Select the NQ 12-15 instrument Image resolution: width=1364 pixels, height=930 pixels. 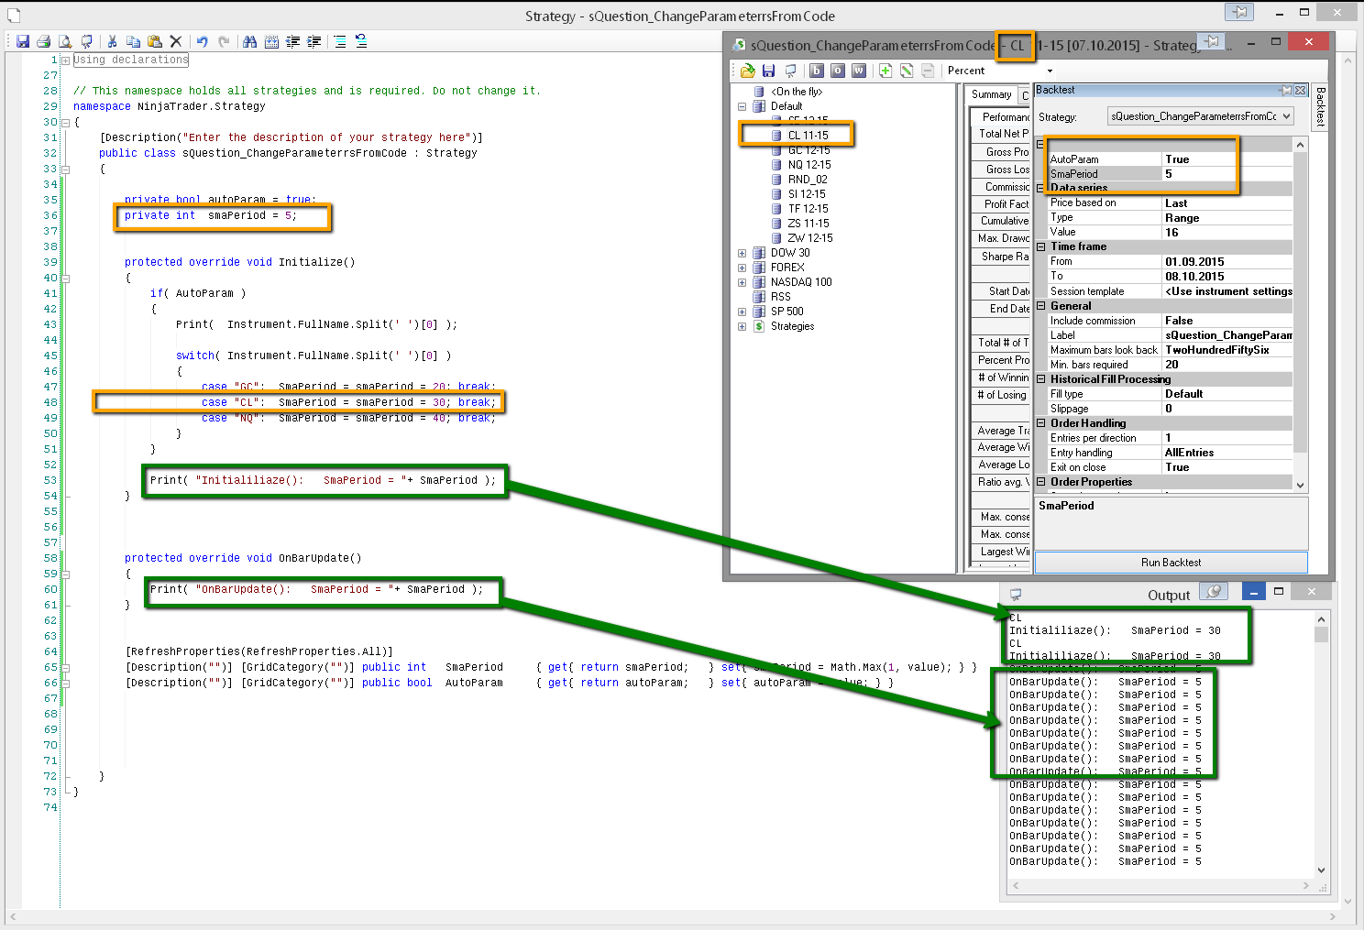[x=808, y=165]
